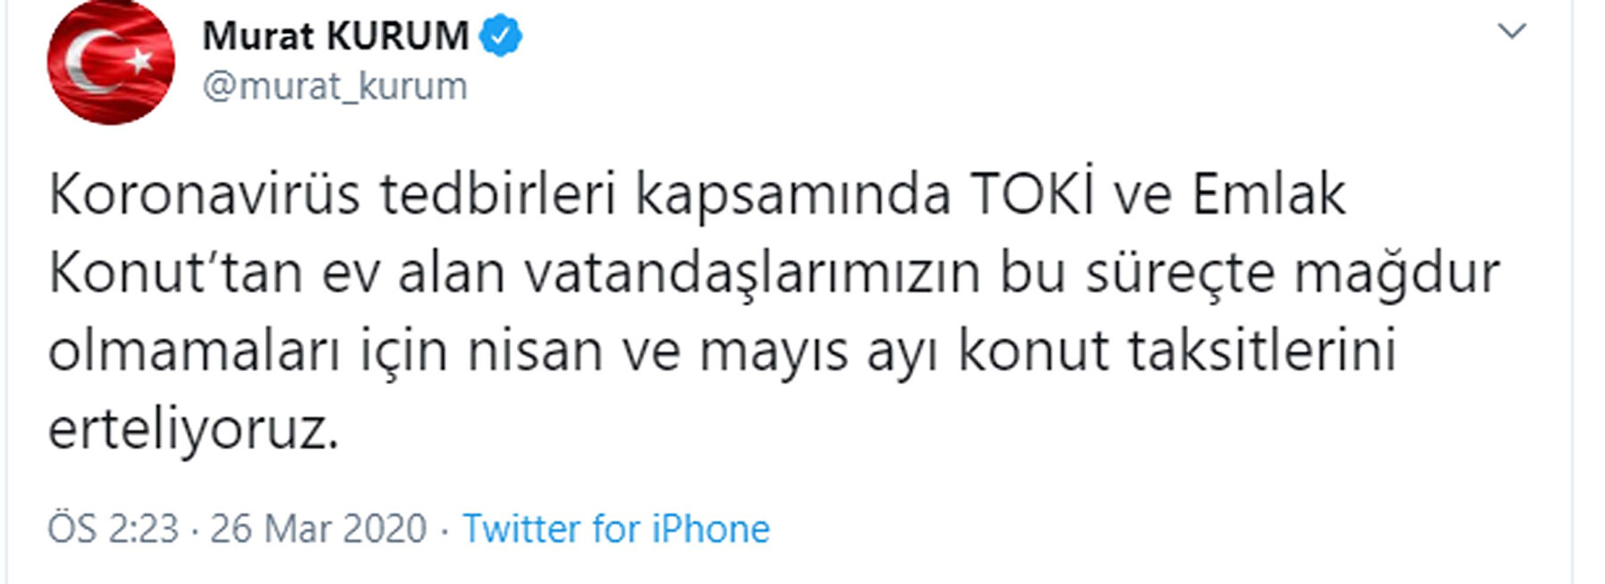Click the @murat_kurum handle
This screenshot has width=1605, height=584.
coord(335,86)
